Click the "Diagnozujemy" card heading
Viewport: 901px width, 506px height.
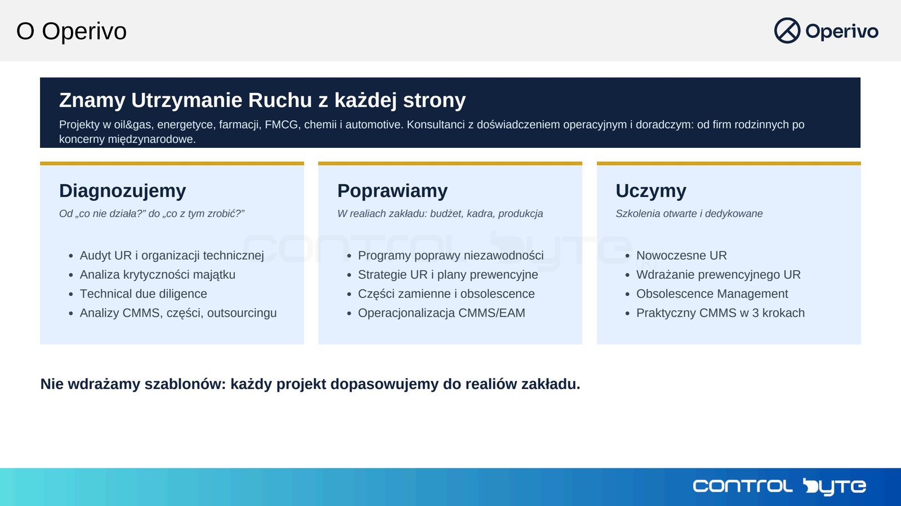122,191
